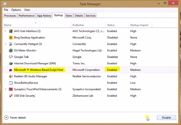Click the Task Manager title bar icon
Screen dimensions: 181x125
pyautogui.click(x=4, y=4)
